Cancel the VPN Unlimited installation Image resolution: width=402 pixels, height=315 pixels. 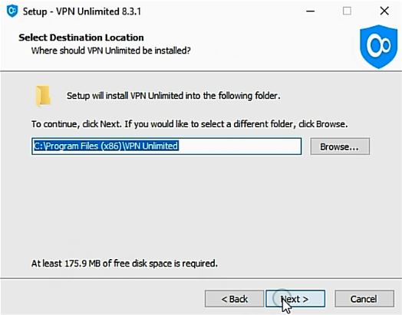tap(364, 299)
